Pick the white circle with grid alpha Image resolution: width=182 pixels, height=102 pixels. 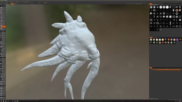click(x=167, y=17)
